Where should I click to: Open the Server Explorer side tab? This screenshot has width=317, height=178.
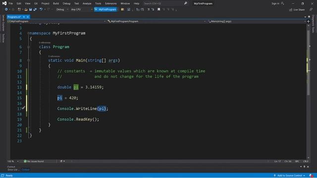(3, 23)
